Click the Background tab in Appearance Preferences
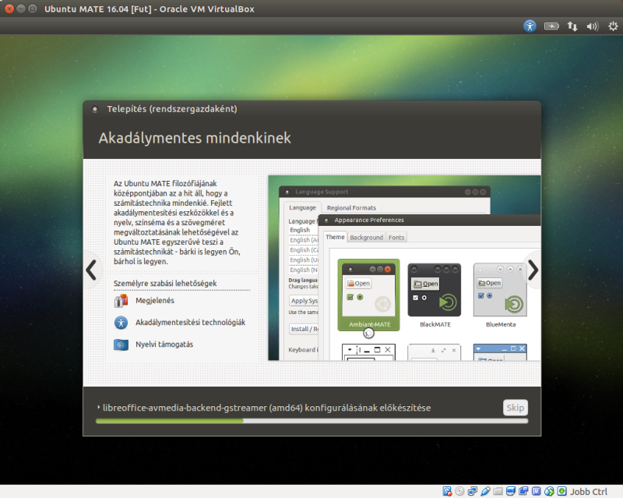 pyautogui.click(x=366, y=238)
